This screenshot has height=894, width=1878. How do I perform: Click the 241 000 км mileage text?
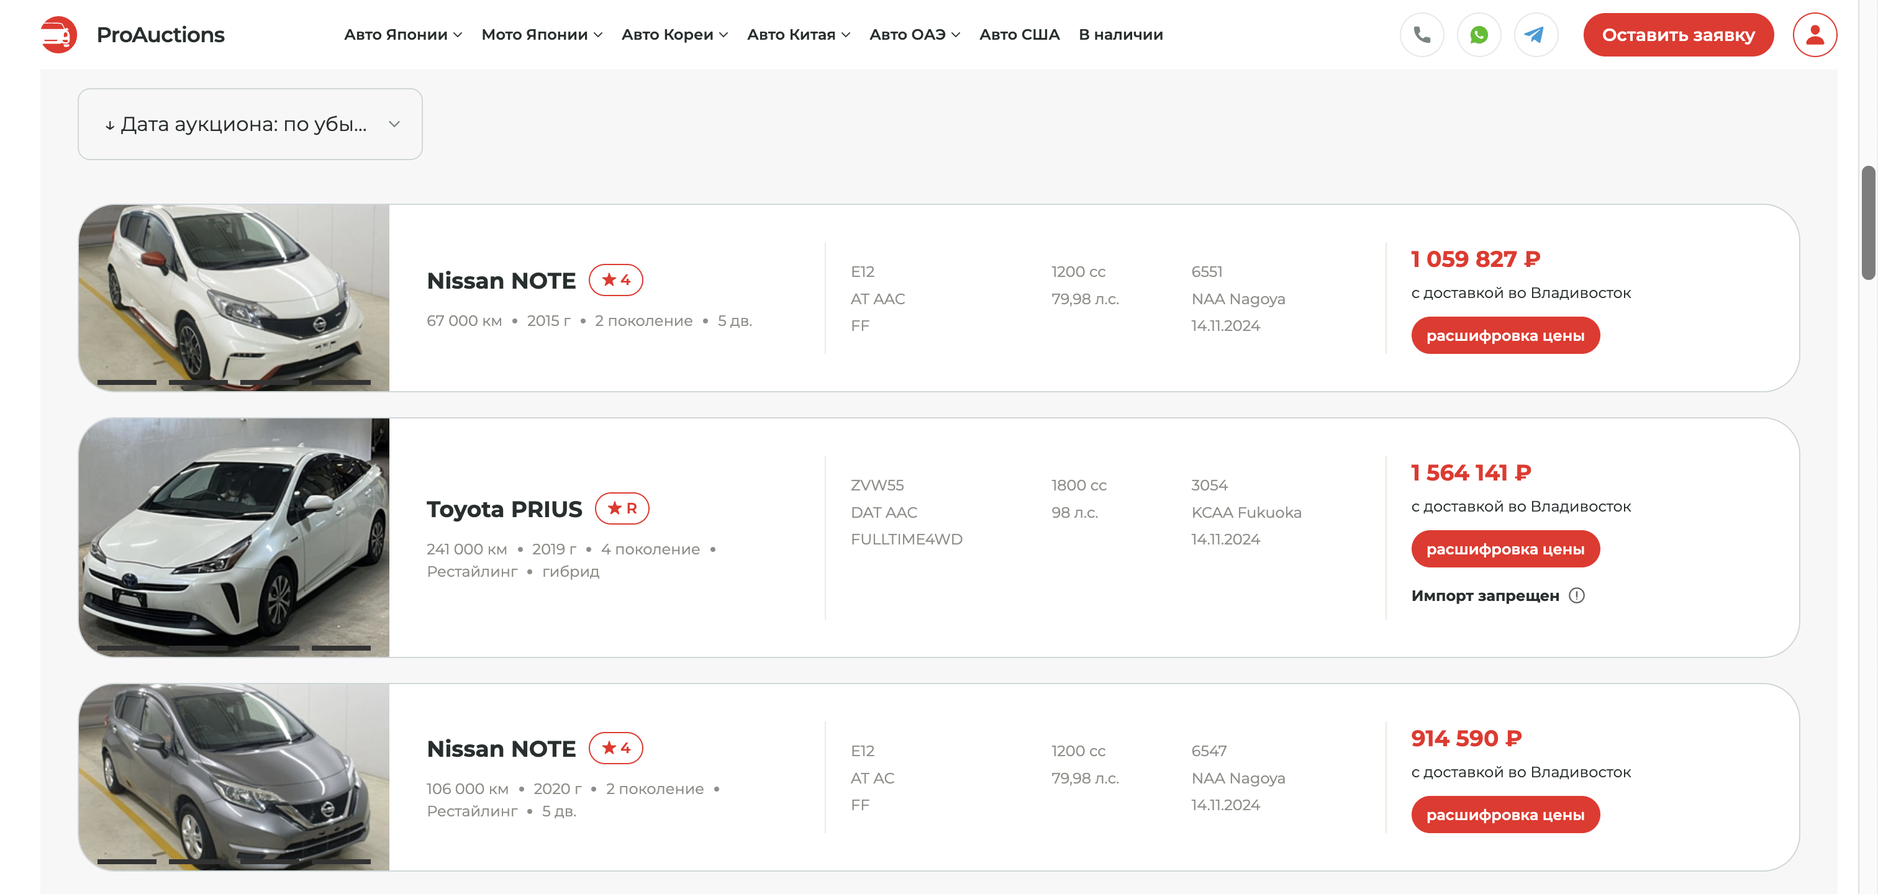click(x=466, y=549)
